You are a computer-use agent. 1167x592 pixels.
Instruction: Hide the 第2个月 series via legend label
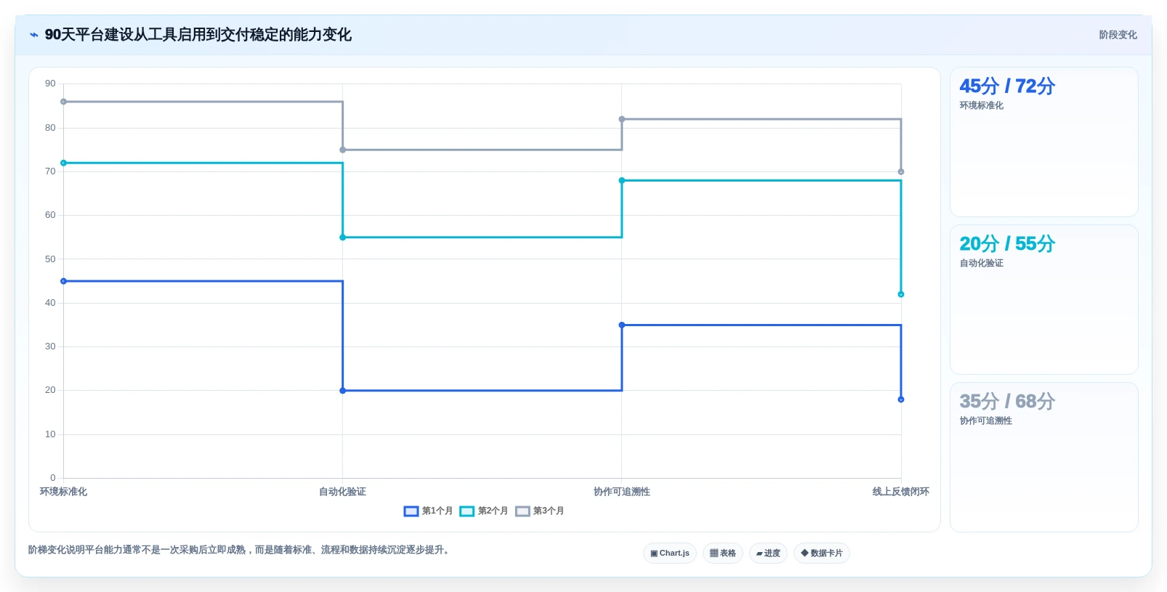(x=493, y=511)
